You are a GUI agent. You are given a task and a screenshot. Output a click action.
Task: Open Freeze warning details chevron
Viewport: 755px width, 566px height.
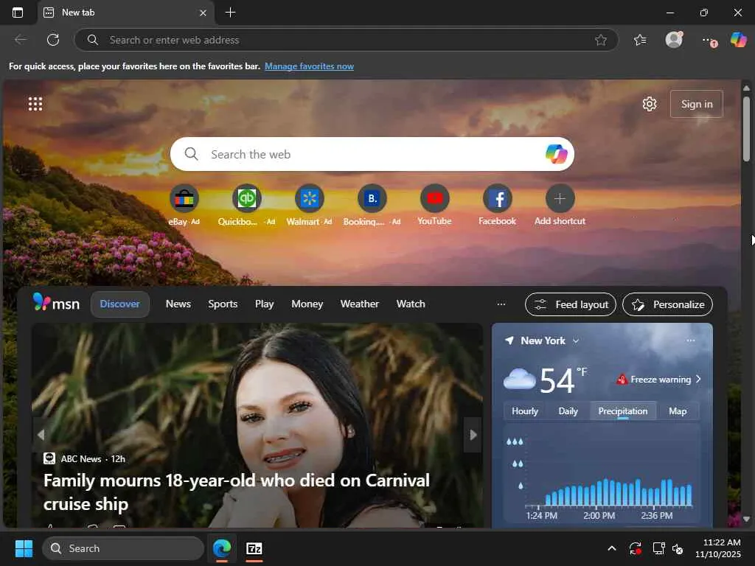(x=698, y=380)
